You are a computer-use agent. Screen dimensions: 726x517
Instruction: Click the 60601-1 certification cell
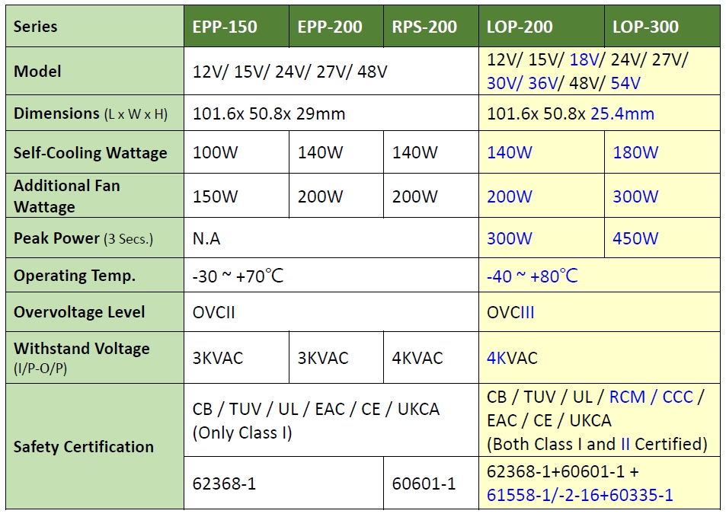[424, 483]
